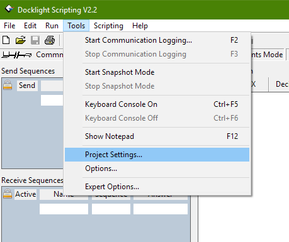Turn Keyboard Console On
Image resolution: width=289 pixels, height=242 pixels.
157,104
